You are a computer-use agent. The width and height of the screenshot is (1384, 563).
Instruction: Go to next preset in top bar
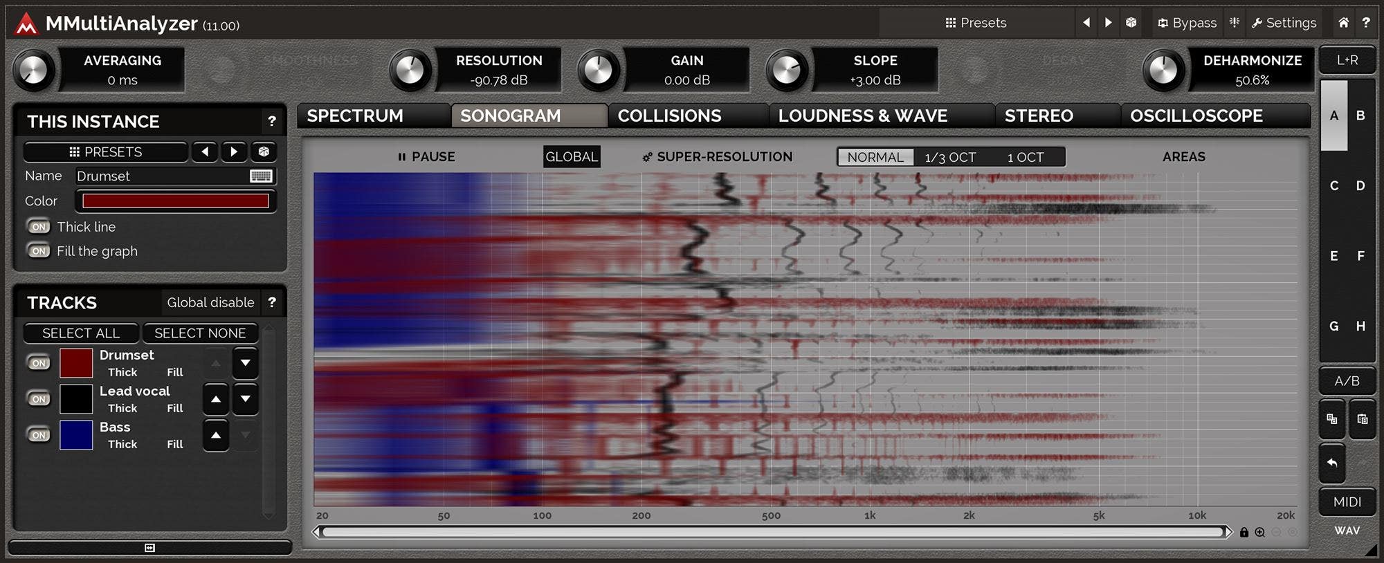click(x=1109, y=23)
